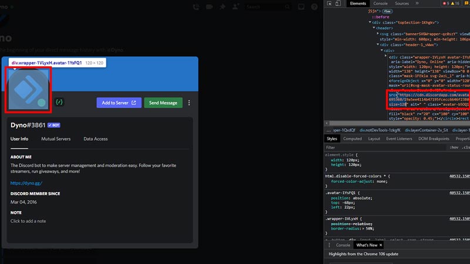This screenshot has height=264, width=470.
Task: Click the verified BOT badge
Action: 54,125
